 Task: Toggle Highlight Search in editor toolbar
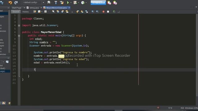coord(67,12)
